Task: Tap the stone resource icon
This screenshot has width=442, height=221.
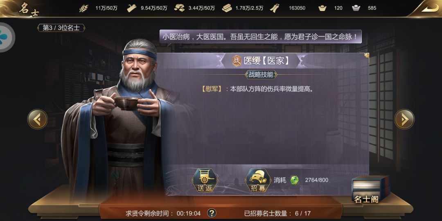Action: [179, 8]
